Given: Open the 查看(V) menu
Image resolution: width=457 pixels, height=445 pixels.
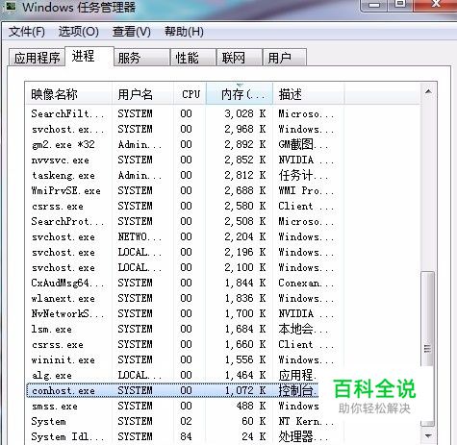Looking at the screenshot, I should coord(131,32).
